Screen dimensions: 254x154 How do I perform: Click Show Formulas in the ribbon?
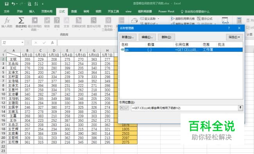pyautogui.click(x=205, y=19)
